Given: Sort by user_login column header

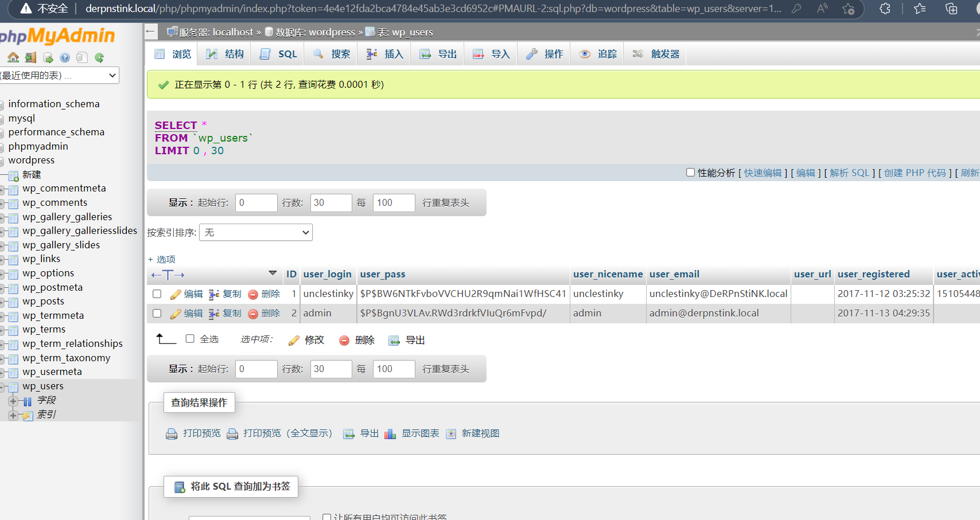Looking at the screenshot, I should click(327, 275).
